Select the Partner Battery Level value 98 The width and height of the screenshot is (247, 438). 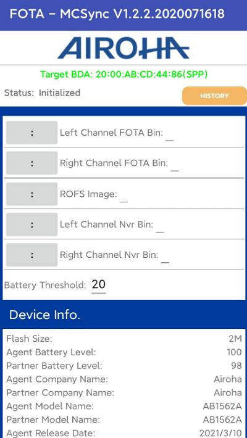(x=237, y=366)
